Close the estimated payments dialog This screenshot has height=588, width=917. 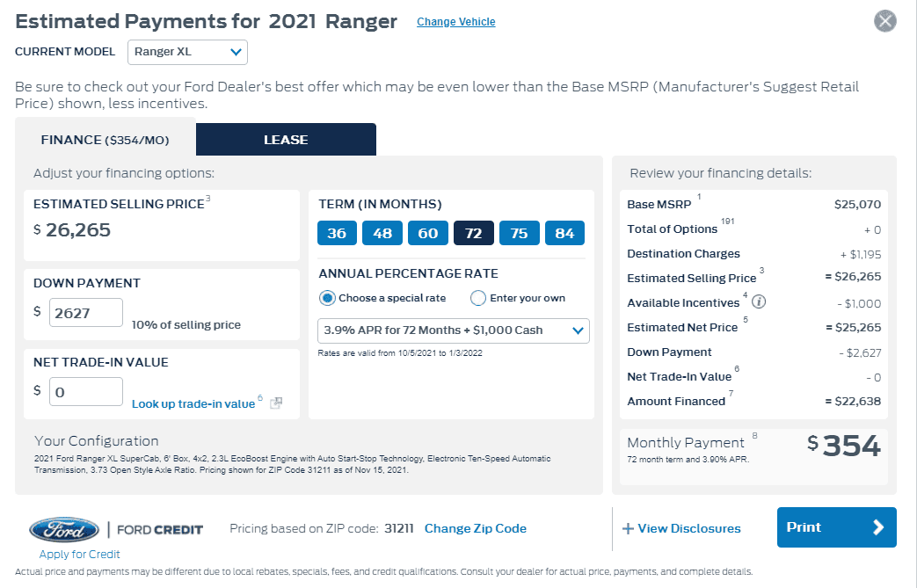click(884, 21)
